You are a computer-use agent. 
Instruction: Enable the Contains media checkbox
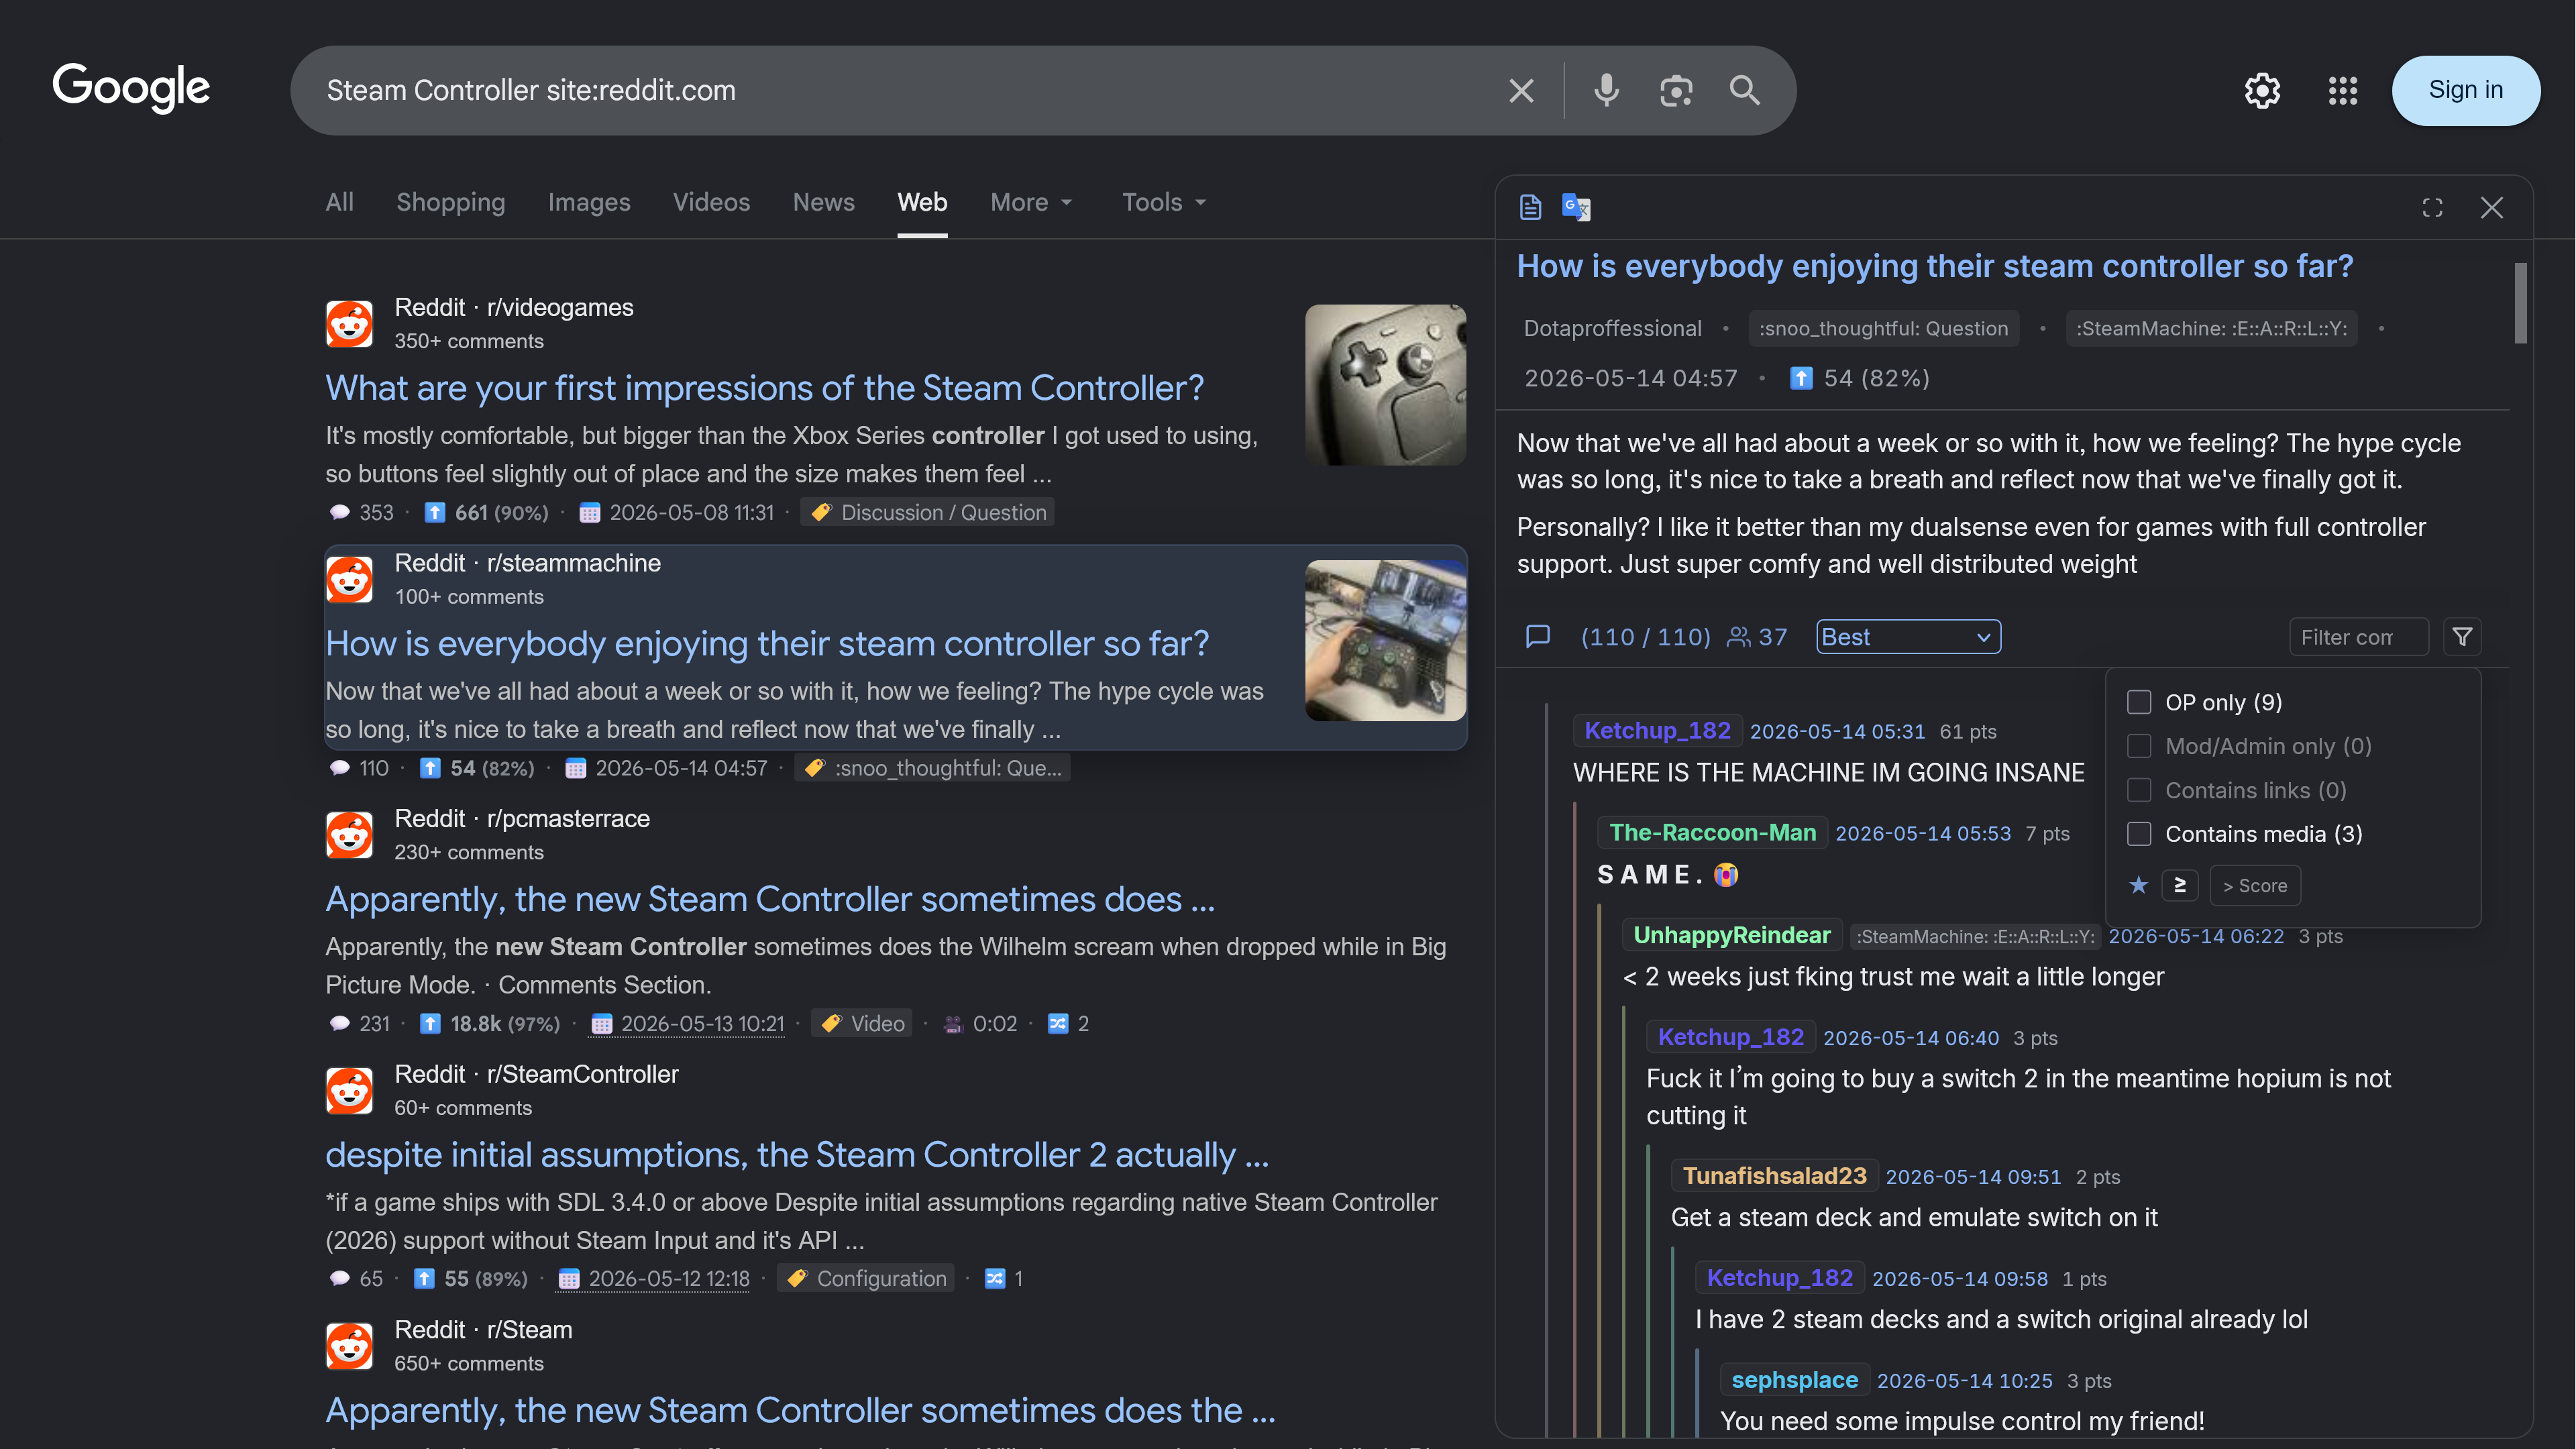coord(2139,834)
